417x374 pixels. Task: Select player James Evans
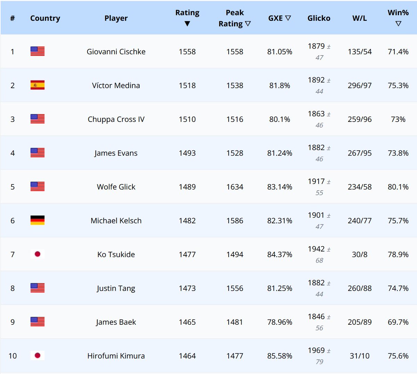tap(116, 153)
